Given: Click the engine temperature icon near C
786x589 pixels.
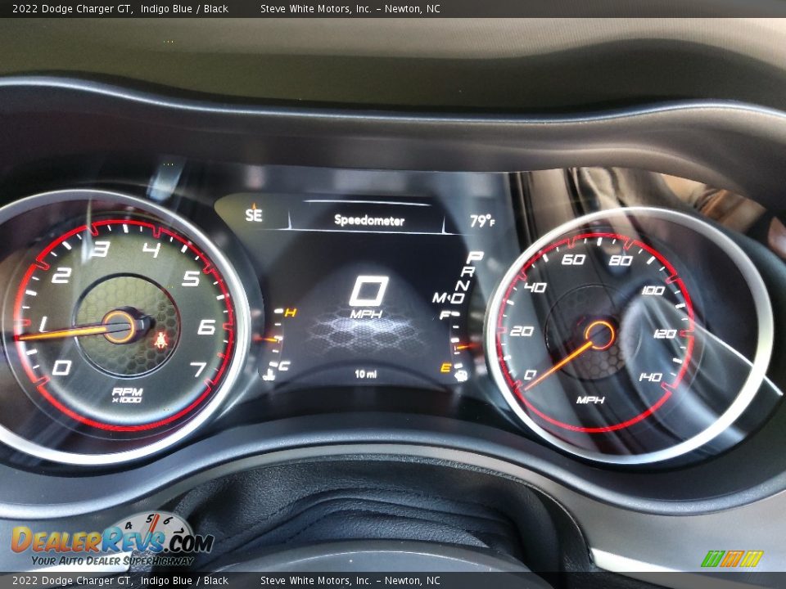Looking at the screenshot, I should tap(269, 375).
